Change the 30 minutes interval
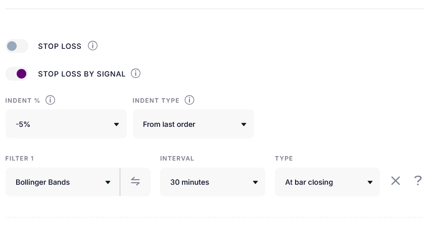This screenshot has width=433, height=225. [x=213, y=182]
